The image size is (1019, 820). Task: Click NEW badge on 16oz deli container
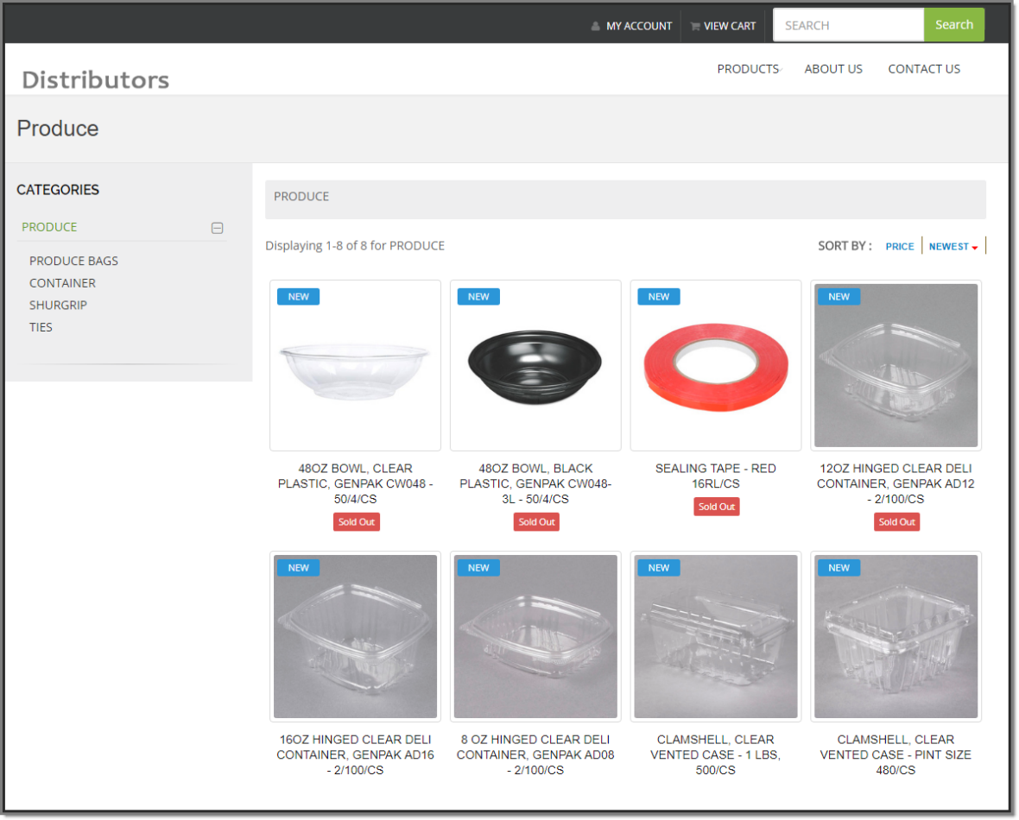[x=298, y=567]
